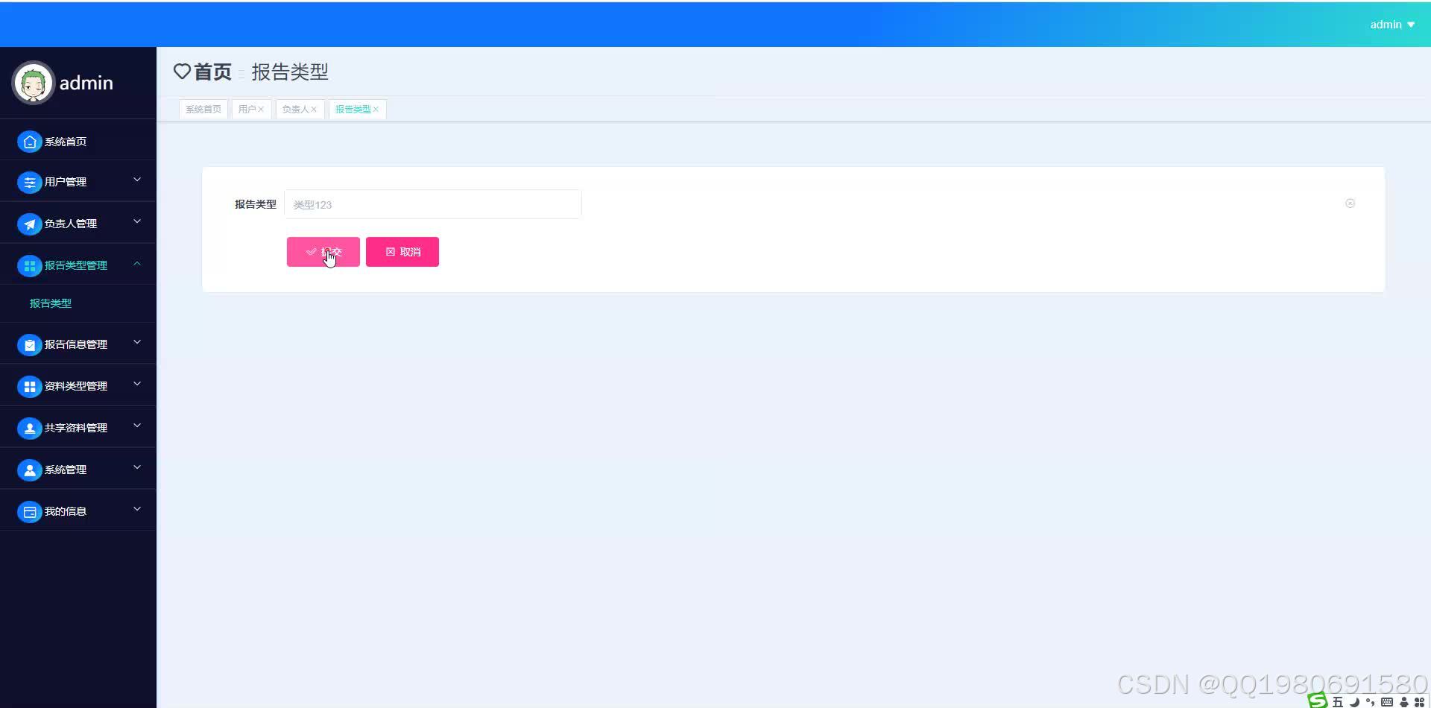The height and width of the screenshot is (708, 1431).
Task: Open the admin dropdown in top bar
Action: pos(1391,25)
